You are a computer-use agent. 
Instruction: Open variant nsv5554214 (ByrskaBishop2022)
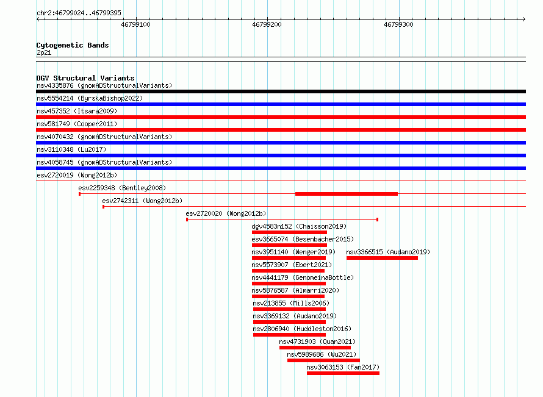click(90, 98)
